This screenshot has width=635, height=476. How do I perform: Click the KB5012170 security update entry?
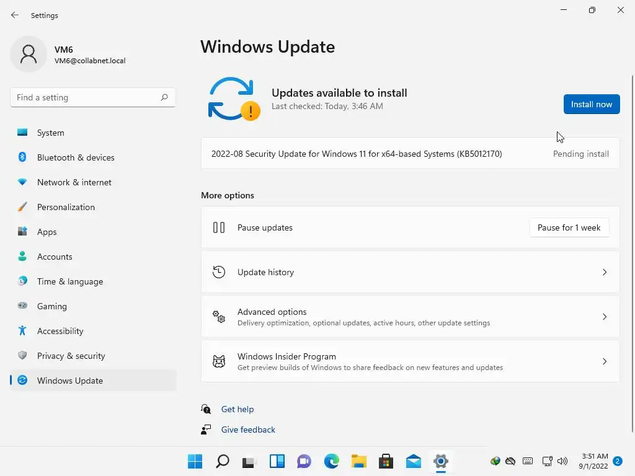point(410,154)
